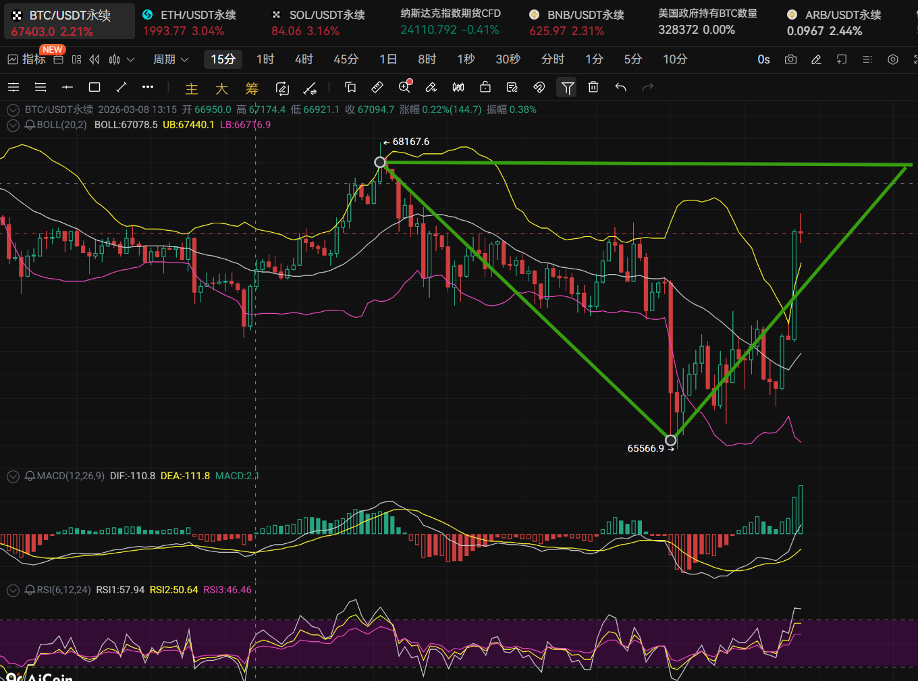Switch to the 4时 timeframe
This screenshot has height=681, width=918.
304,59
